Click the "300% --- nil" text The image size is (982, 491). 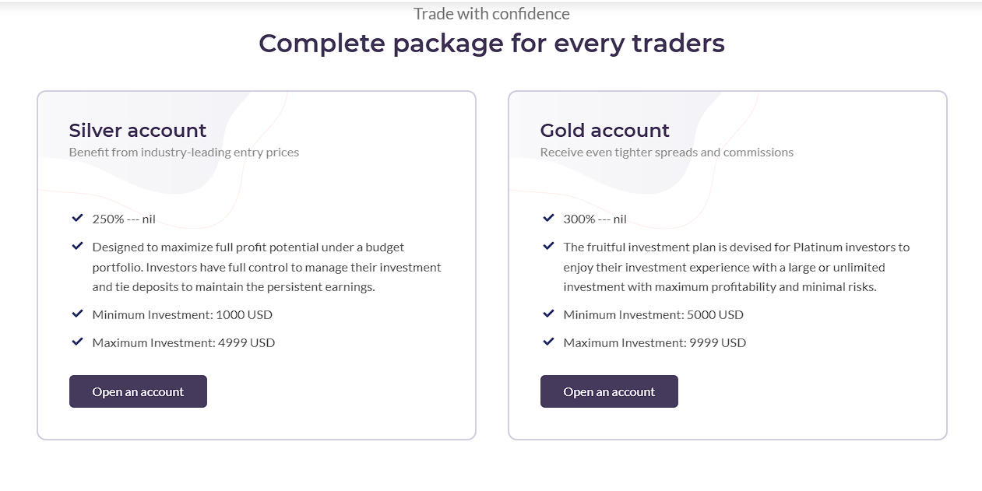[x=595, y=219]
